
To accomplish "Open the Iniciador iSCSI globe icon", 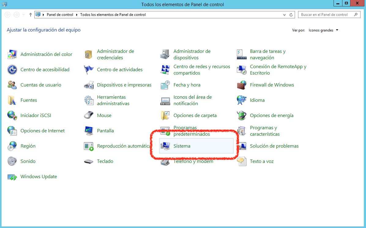I will click(x=12, y=116).
